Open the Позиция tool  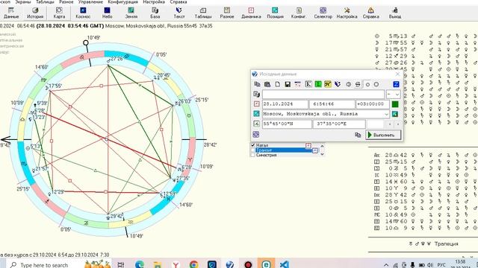(275, 13)
